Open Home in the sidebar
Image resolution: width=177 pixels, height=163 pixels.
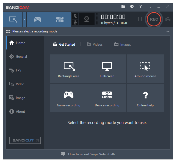(x=25, y=43)
